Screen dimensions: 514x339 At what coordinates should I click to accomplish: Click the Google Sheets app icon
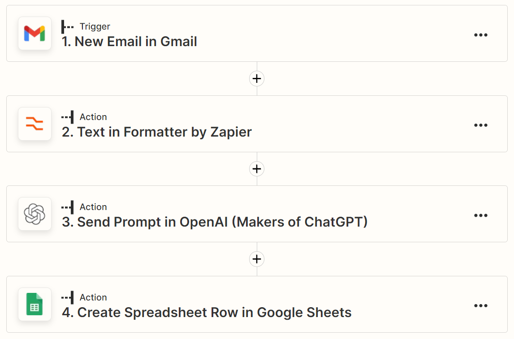click(x=35, y=304)
